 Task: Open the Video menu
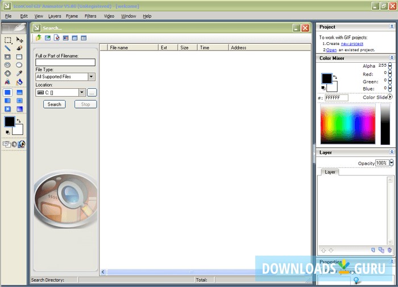tap(109, 16)
